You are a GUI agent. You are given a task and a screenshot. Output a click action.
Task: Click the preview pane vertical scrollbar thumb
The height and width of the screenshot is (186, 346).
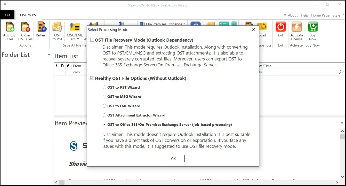click(x=342, y=137)
